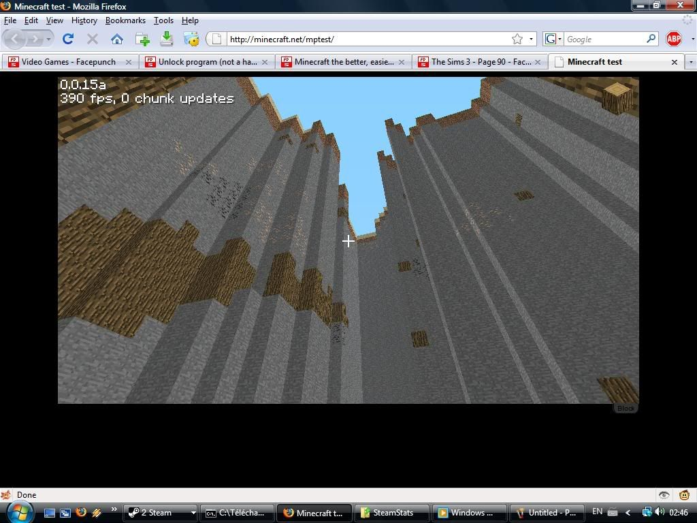Click the 02:46 taskbar clock

point(679,512)
